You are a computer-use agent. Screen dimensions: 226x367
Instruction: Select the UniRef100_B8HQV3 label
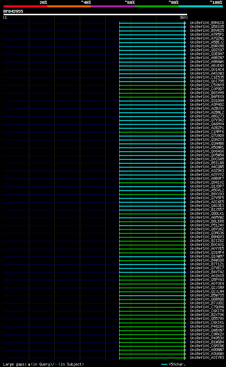[x=207, y=237]
